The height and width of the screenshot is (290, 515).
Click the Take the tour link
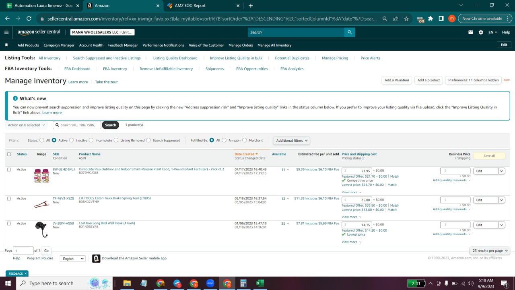(x=106, y=82)
